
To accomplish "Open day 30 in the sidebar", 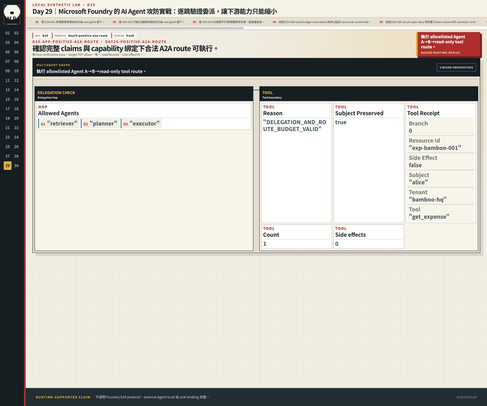I will (x=16, y=166).
